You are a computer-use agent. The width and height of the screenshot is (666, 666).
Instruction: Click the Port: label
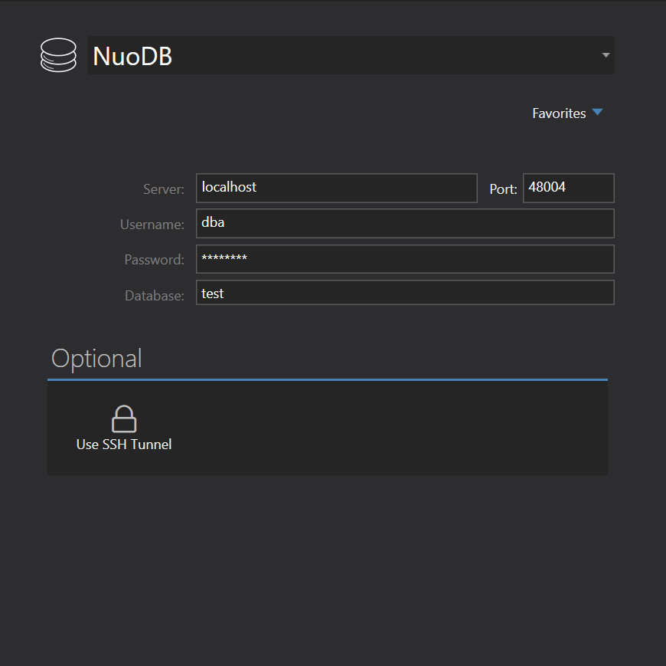pos(503,189)
